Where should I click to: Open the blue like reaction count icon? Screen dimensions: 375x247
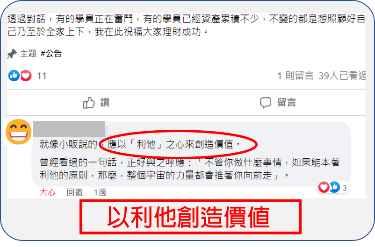coord(14,76)
